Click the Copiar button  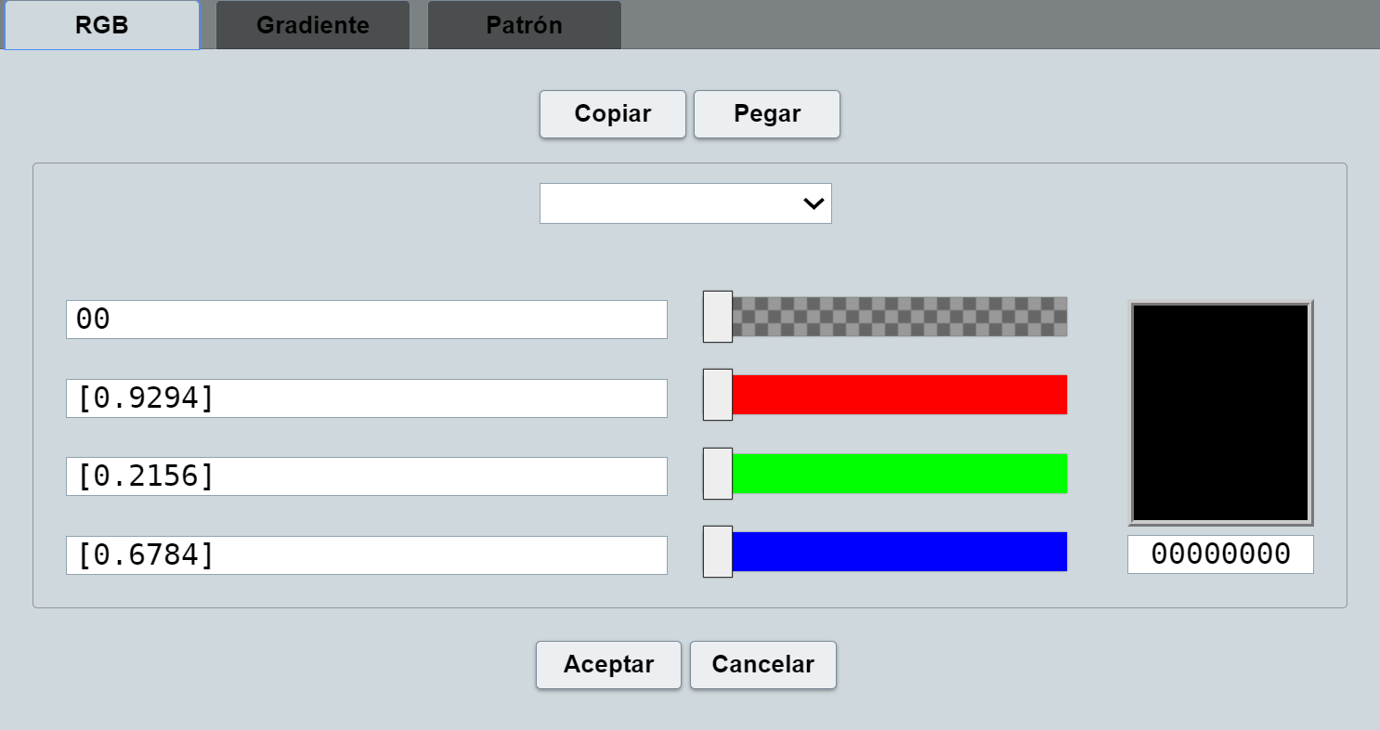point(613,114)
